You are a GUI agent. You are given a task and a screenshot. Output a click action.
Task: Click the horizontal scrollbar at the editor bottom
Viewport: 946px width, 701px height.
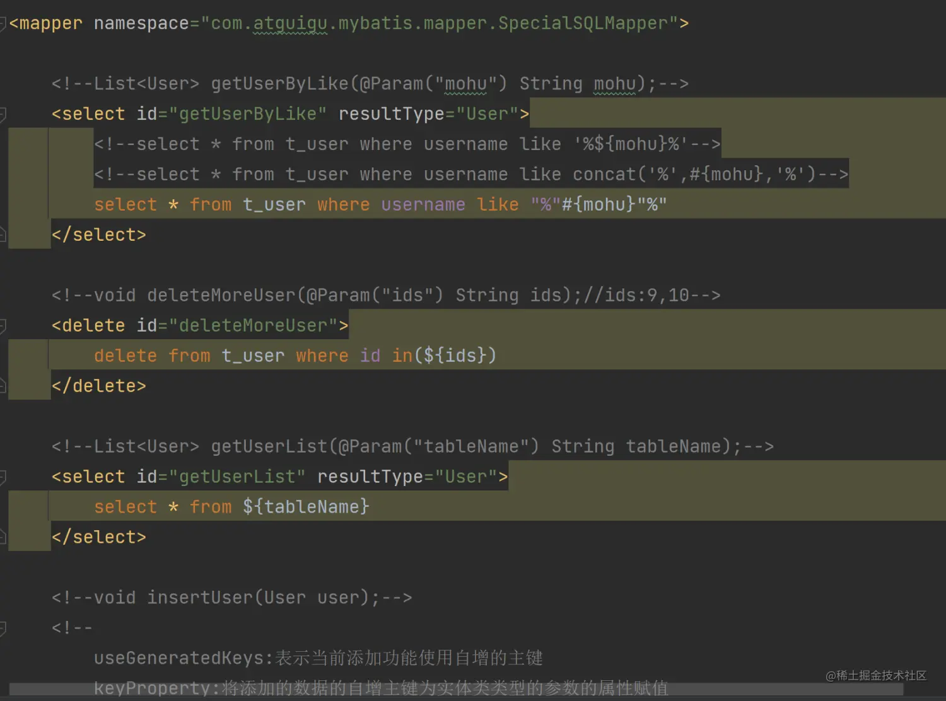point(456,690)
